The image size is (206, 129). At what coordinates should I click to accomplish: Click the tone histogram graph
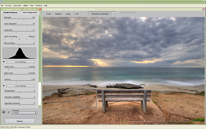(x=20, y=53)
